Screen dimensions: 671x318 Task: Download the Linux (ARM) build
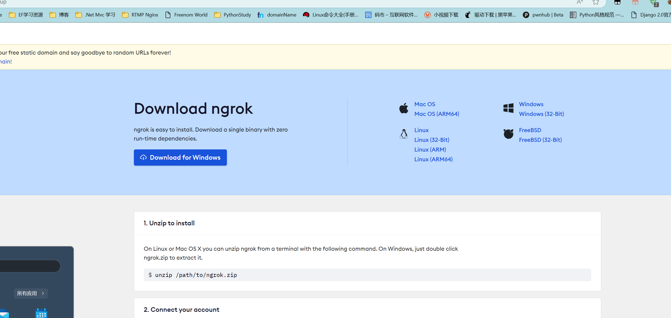(430, 150)
